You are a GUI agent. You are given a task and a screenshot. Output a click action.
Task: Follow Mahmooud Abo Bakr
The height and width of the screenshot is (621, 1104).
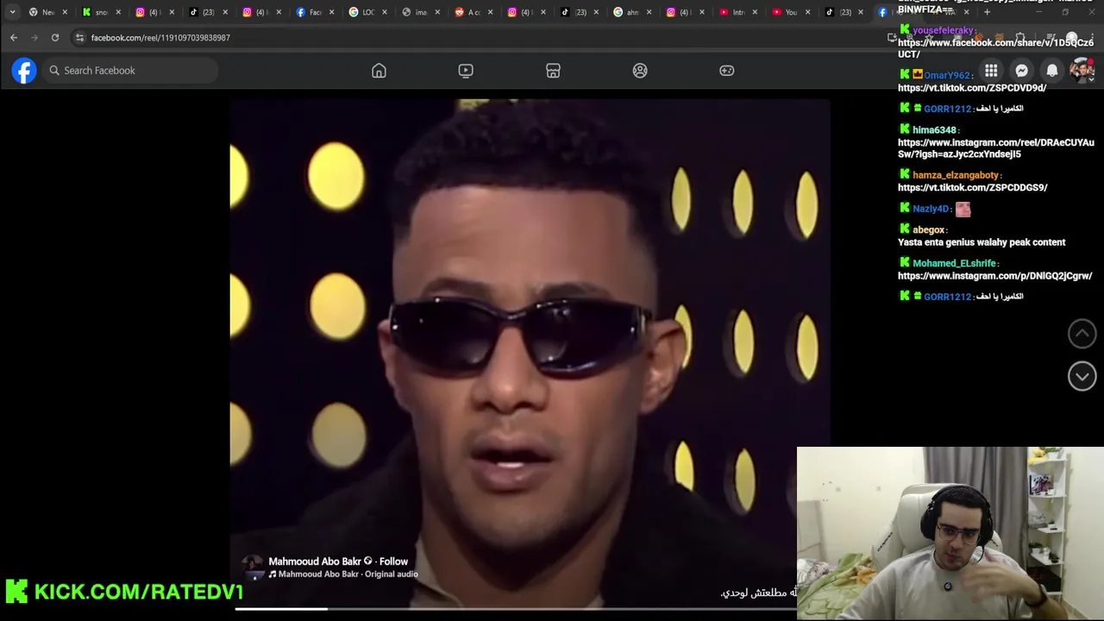coord(393,561)
